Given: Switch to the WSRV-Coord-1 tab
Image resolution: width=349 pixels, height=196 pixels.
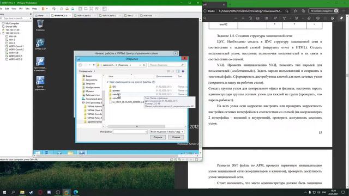Looking at the screenshot, I should tap(84, 16).
